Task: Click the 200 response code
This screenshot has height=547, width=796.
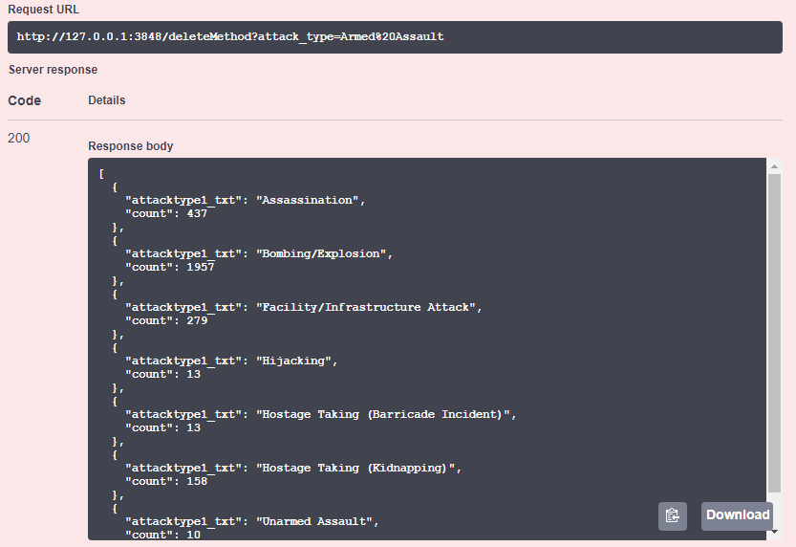Action: coord(19,138)
